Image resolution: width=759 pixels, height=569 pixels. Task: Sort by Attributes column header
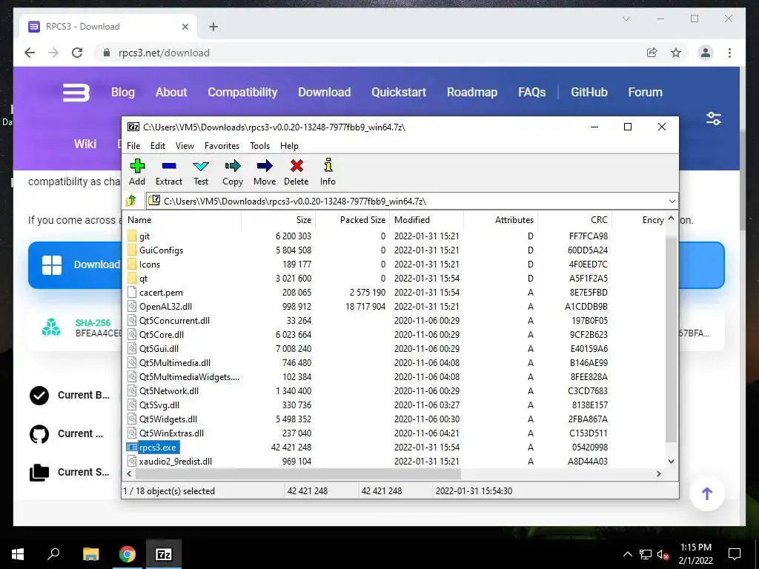[500, 219]
